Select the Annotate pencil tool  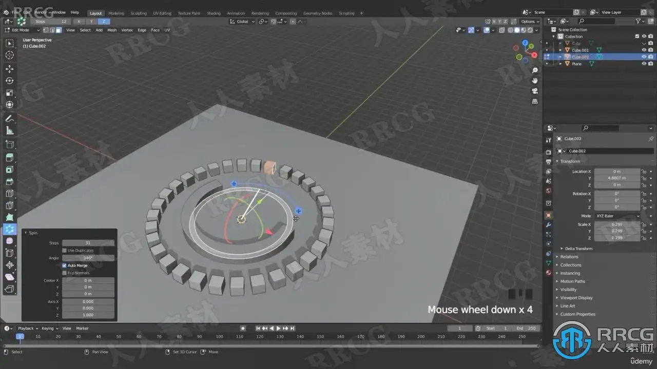pos(9,118)
